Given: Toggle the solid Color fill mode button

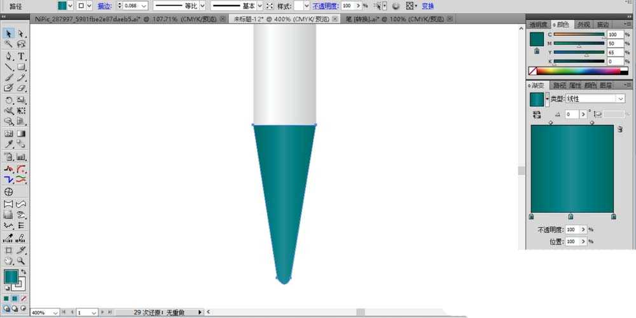Looking at the screenshot, I should (x=6, y=298).
